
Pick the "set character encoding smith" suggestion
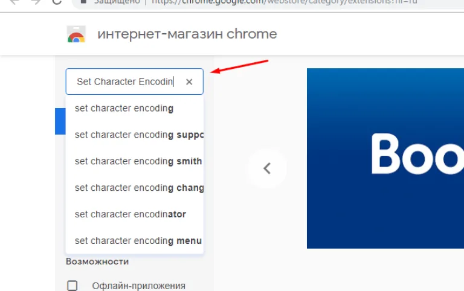click(135, 161)
